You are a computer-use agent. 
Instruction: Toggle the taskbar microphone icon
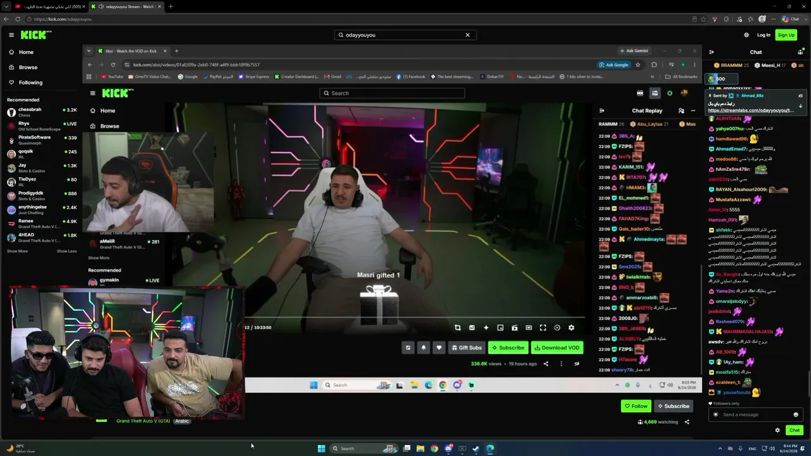740,448
